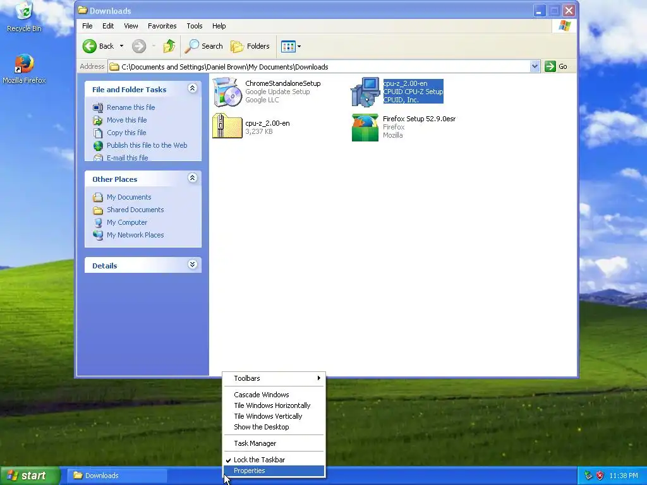
Task: Open the Back history dropdown arrow
Action: [x=121, y=46]
